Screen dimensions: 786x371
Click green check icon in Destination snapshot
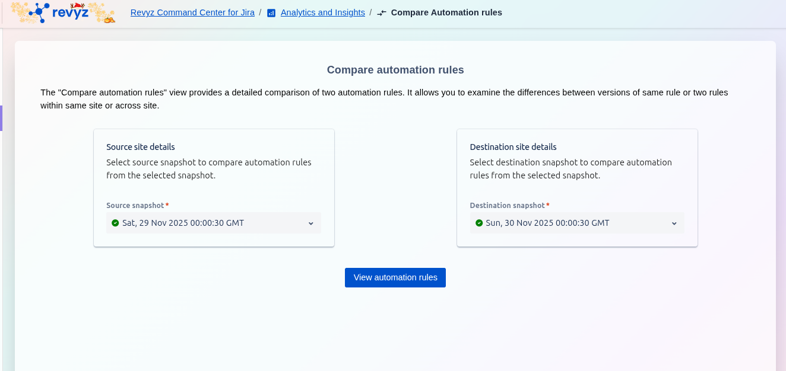click(x=478, y=223)
